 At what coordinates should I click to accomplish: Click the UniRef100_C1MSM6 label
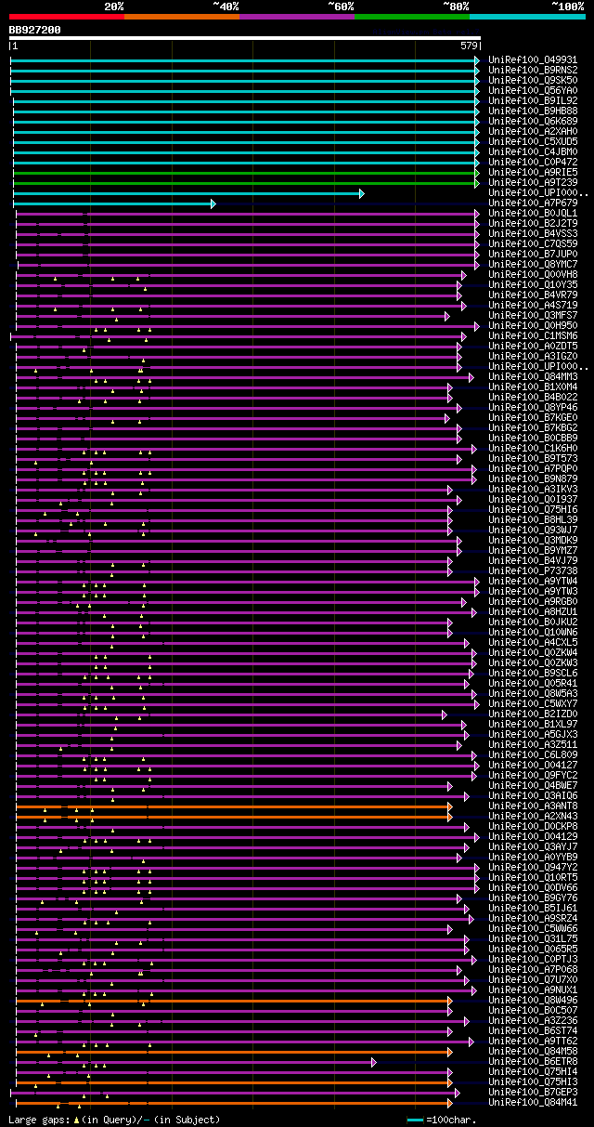point(533,335)
